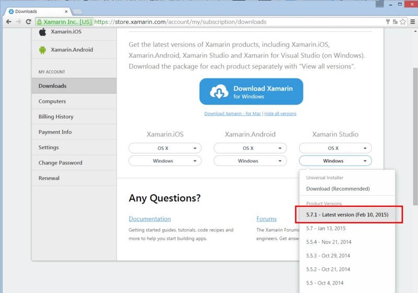
Task: Open the Forums link
Action: (266, 219)
